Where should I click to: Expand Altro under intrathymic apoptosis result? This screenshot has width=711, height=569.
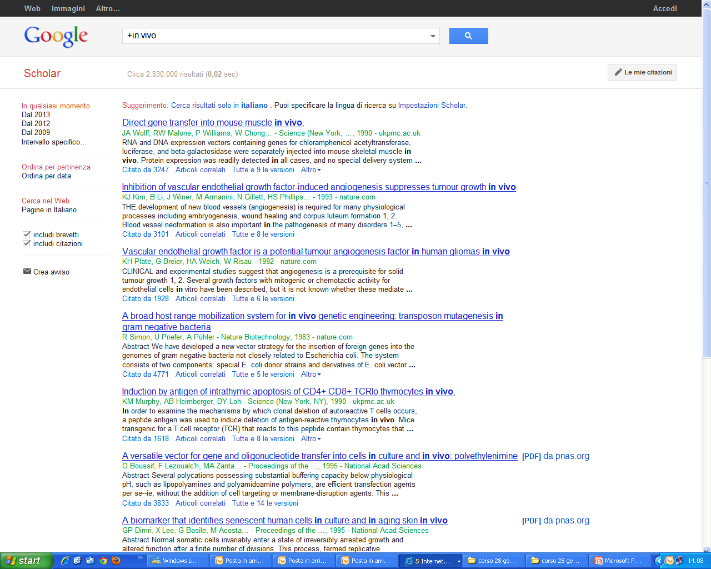(311, 438)
